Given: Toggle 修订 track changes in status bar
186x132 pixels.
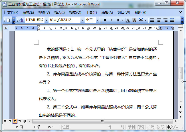Looking at the screenshot, I should tap(141, 127).
